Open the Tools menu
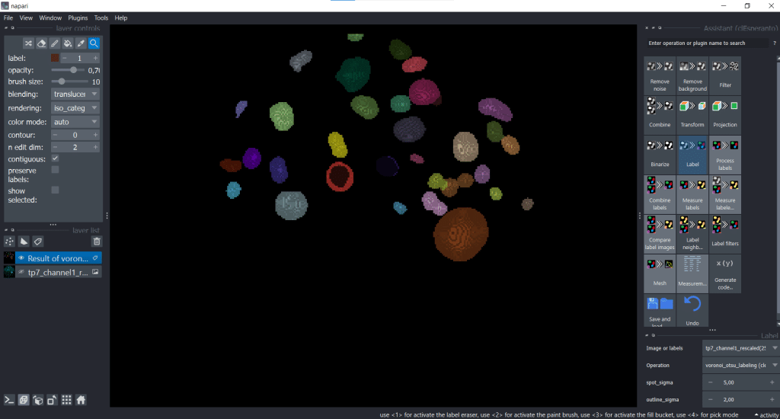The image size is (780, 419). point(101,18)
